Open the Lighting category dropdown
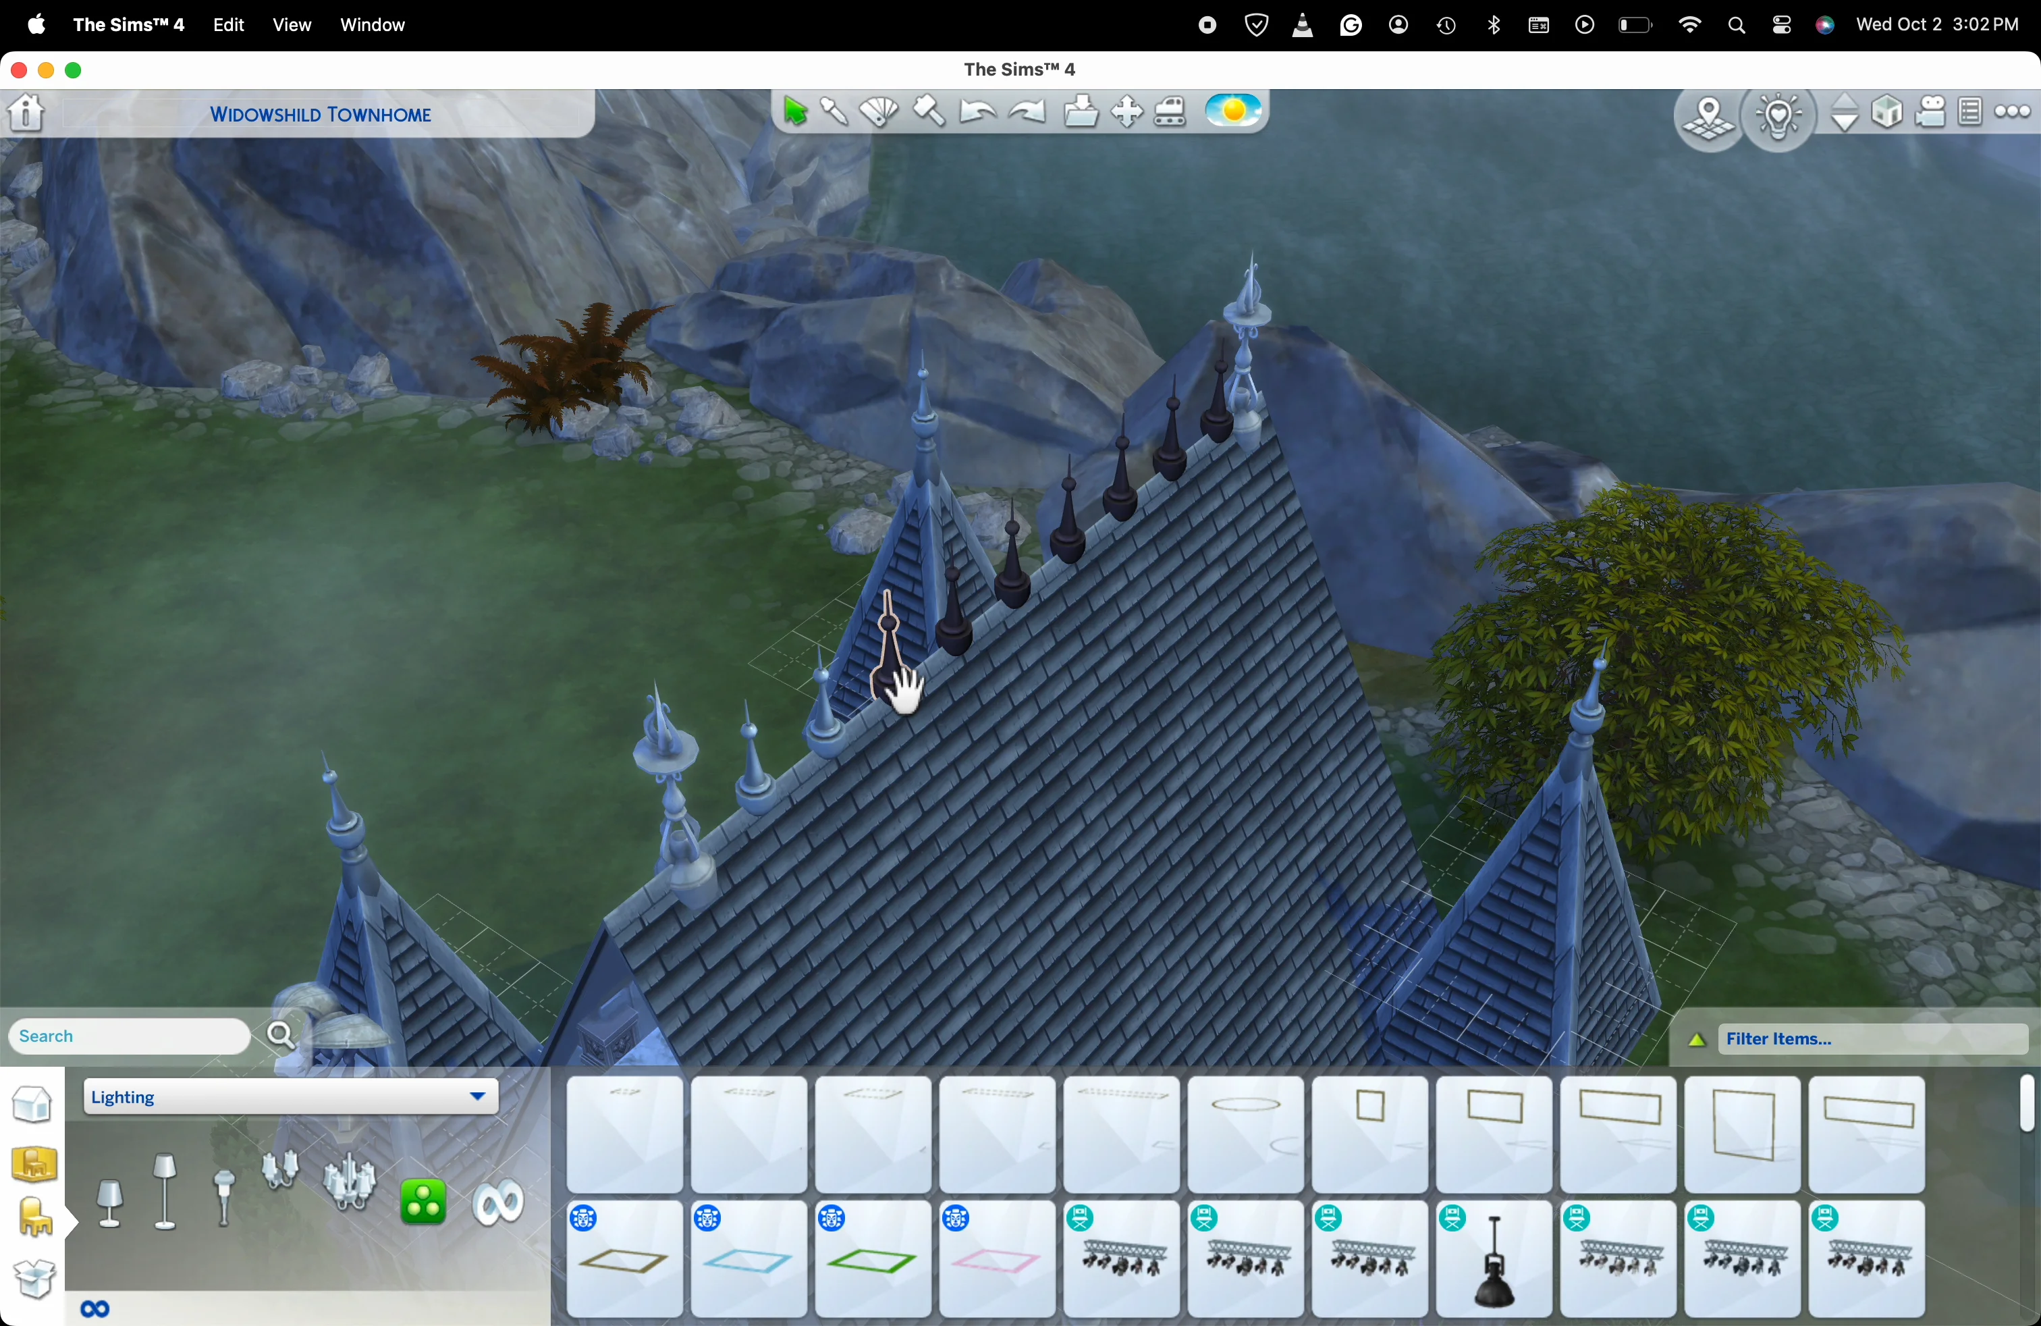The image size is (2041, 1326). (290, 1097)
